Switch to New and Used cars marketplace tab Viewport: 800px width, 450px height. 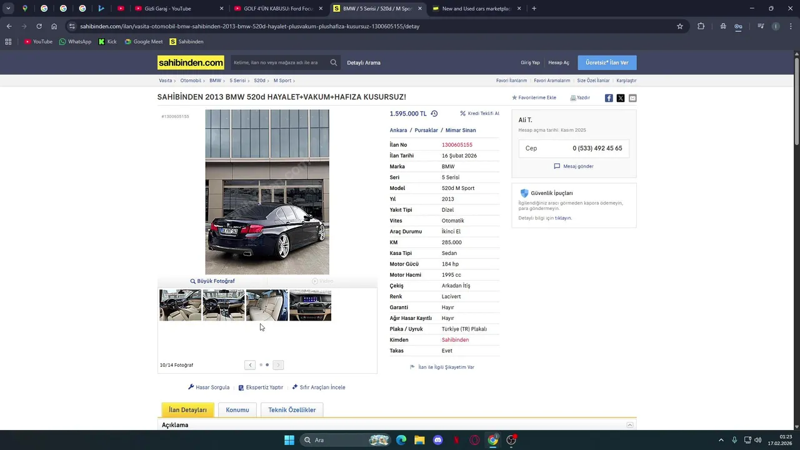[476, 9]
